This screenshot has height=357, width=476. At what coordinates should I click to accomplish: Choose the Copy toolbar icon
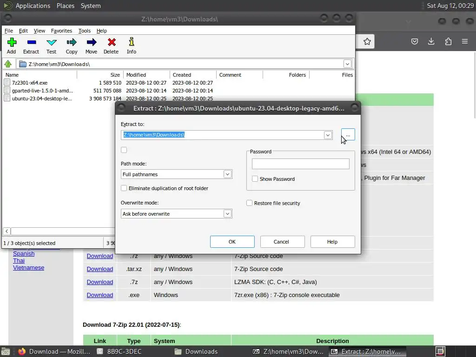point(72,42)
